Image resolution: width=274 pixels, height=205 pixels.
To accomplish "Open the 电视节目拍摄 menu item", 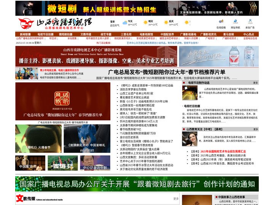I will click(45, 34).
